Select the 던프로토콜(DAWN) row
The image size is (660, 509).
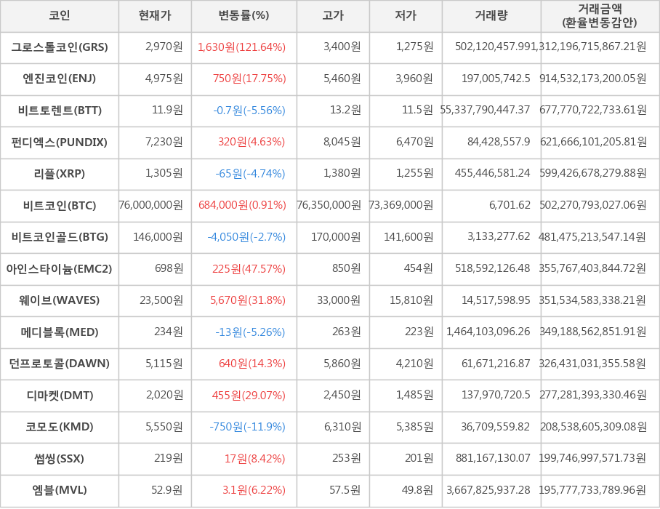pyautogui.click(x=59, y=364)
